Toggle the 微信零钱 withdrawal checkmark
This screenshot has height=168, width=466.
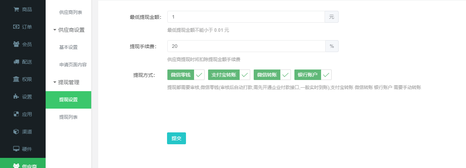pyautogui.click(x=199, y=75)
